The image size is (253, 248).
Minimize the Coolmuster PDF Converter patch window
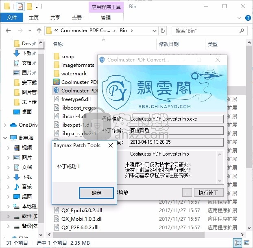pyautogui.click(x=181, y=60)
